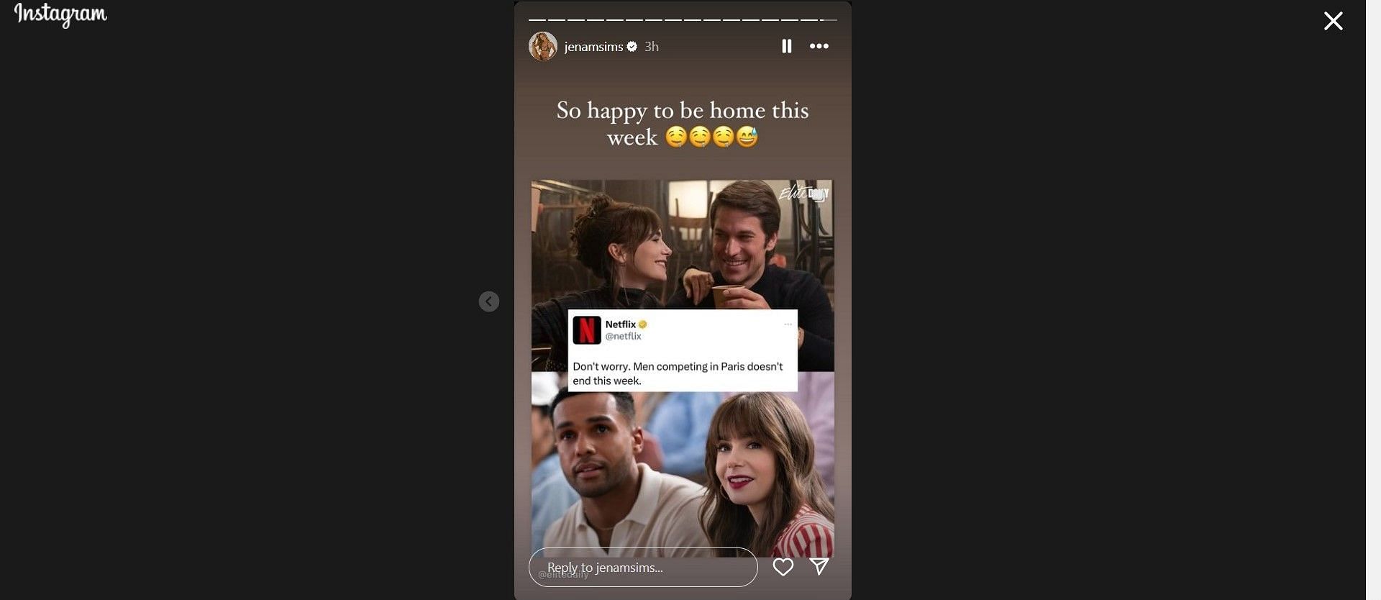Open jenamsims profile picture avatar
This screenshot has height=600, width=1381.
[x=543, y=46]
